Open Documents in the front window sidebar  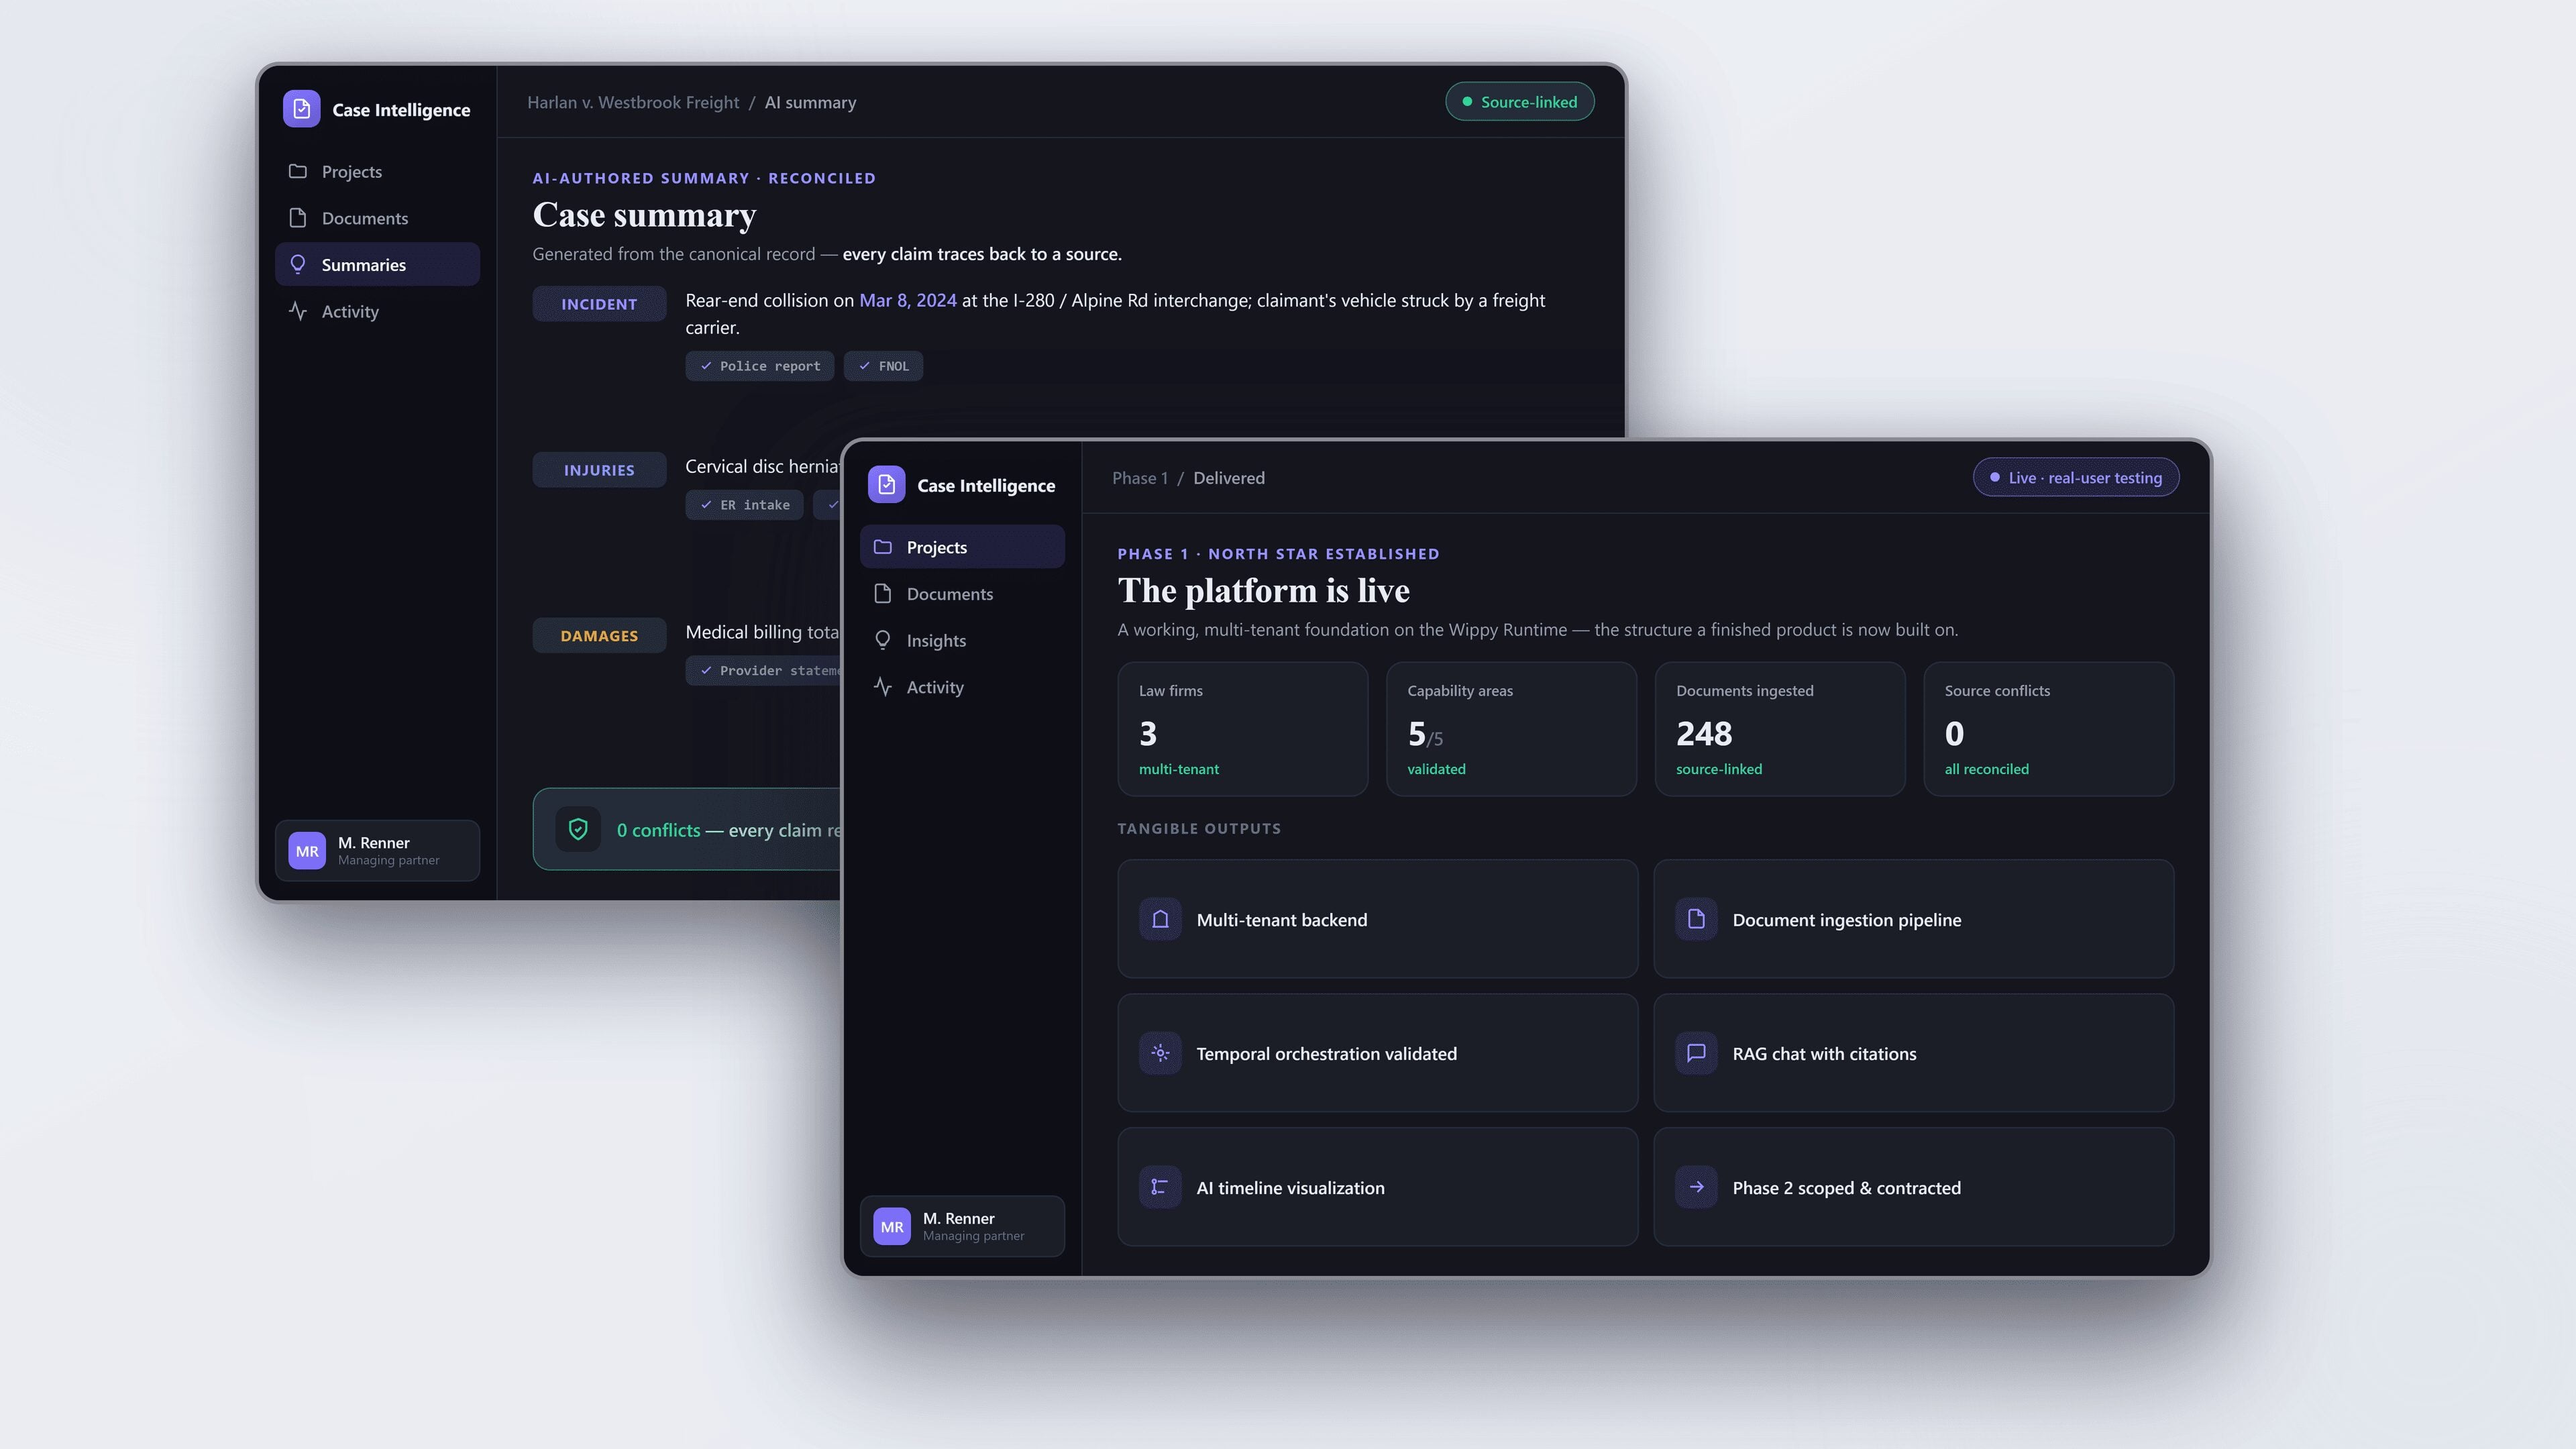point(962,594)
